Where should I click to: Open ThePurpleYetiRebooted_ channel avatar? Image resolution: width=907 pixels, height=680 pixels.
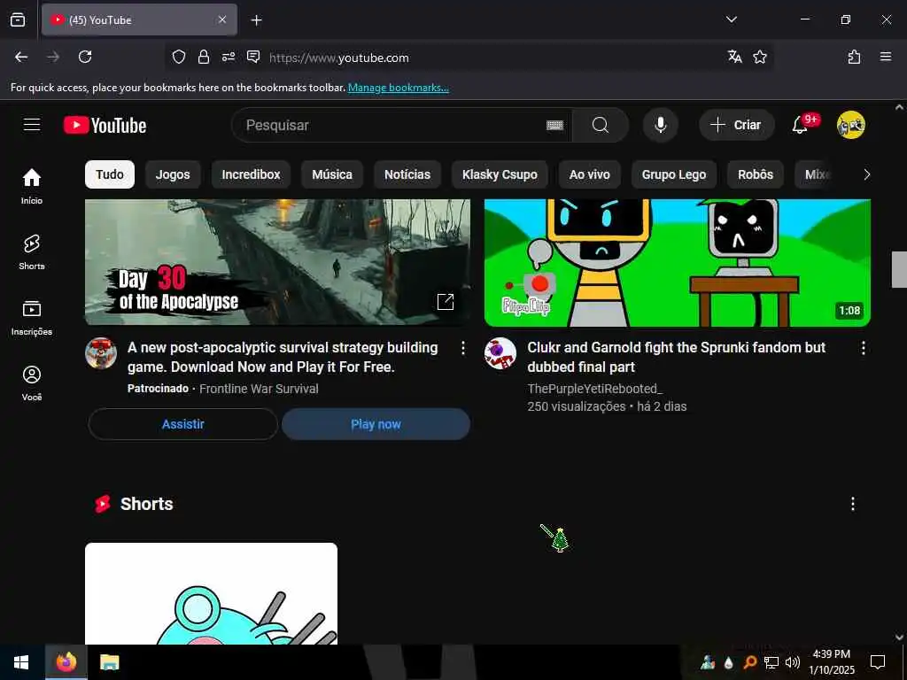pos(500,353)
